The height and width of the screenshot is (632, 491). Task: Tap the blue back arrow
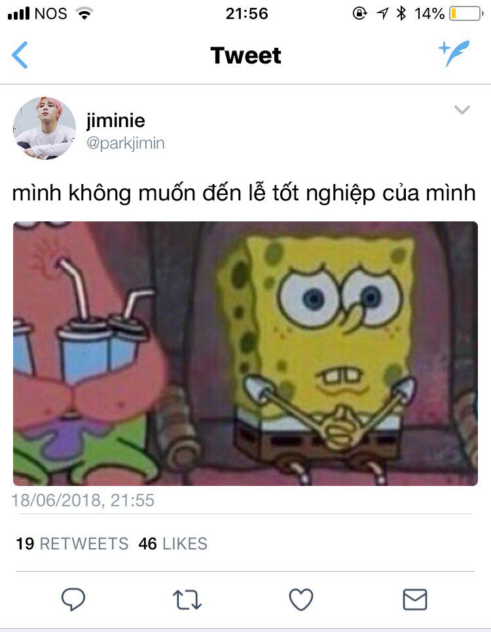(20, 55)
